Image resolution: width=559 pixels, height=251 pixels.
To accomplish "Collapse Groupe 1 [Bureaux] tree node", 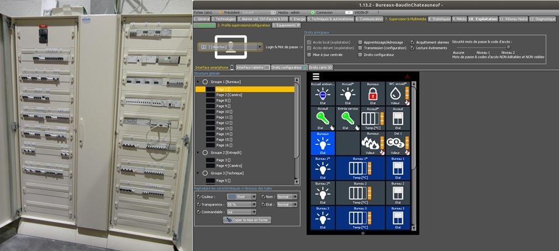I will point(198,82).
